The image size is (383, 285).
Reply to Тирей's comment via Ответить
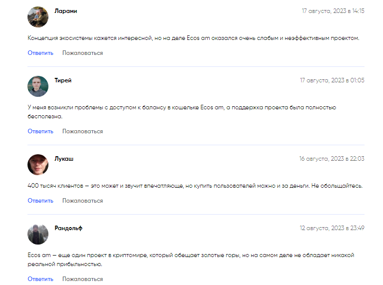[x=40, y=131]
